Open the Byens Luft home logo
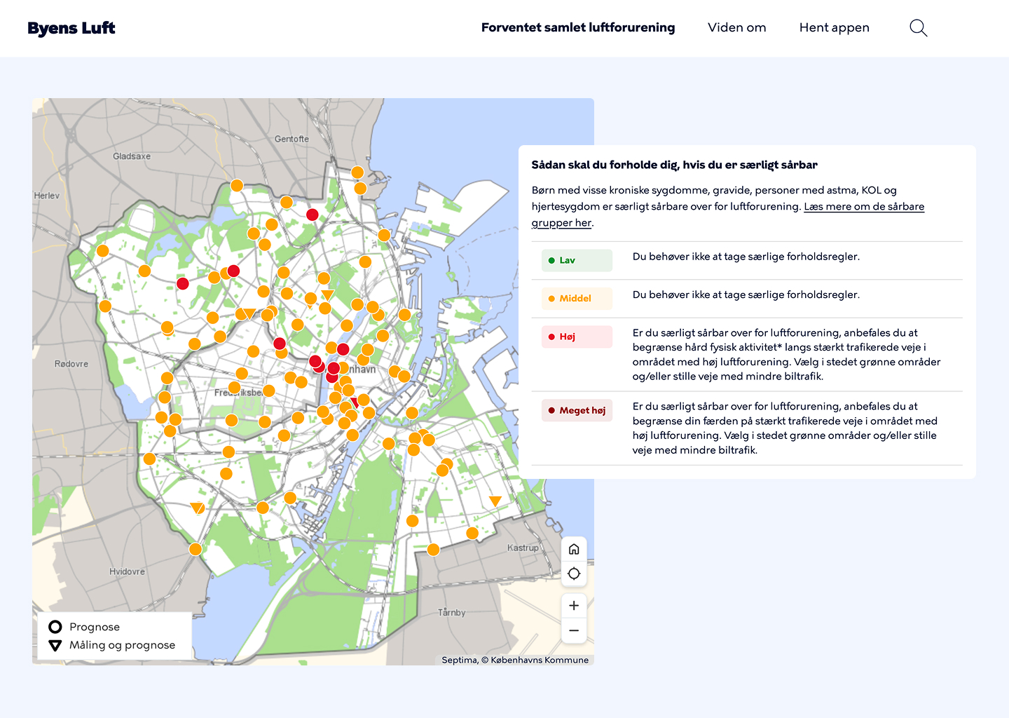 tap(71, 29)
